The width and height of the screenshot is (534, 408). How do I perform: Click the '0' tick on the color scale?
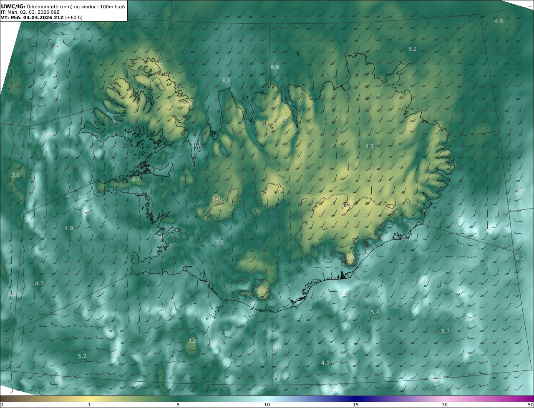click(x=2, y=405)
